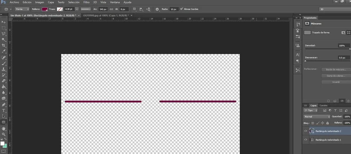This screenshot has height=154, width=351.
Task: Switch to the Canales tab
Action: pos(324,105)
